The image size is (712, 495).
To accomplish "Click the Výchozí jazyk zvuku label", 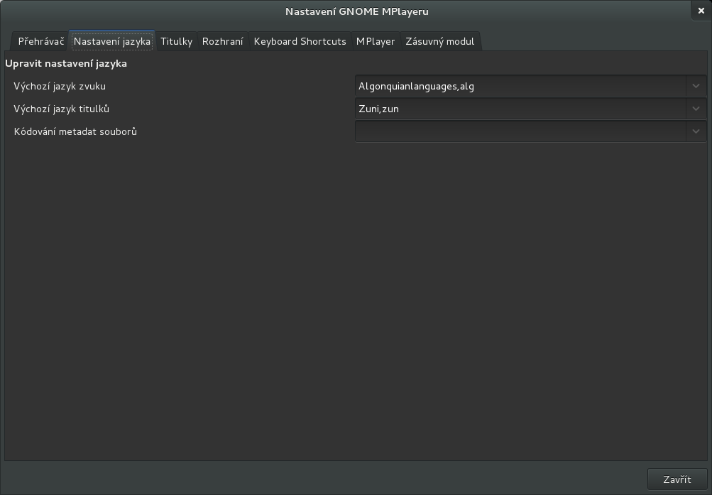I will tap(60, 86).
